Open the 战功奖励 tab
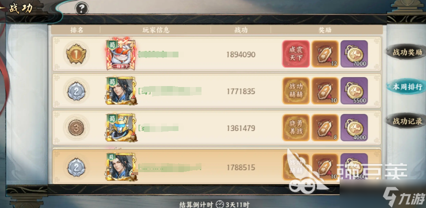Screen dimensions: 426x208 (x=407, y=52)
